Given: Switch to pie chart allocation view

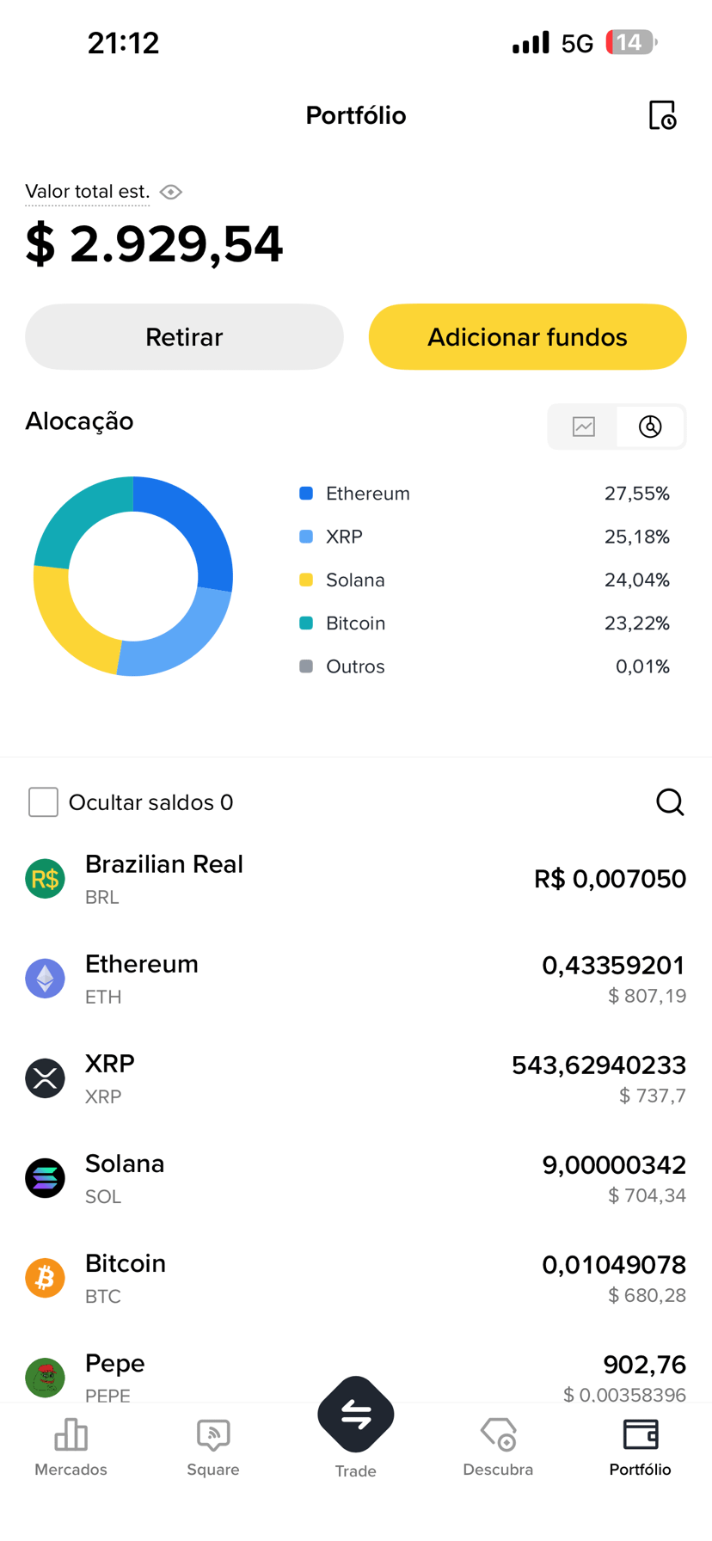Looking at the screenshot, I should (x=650, y=427).
